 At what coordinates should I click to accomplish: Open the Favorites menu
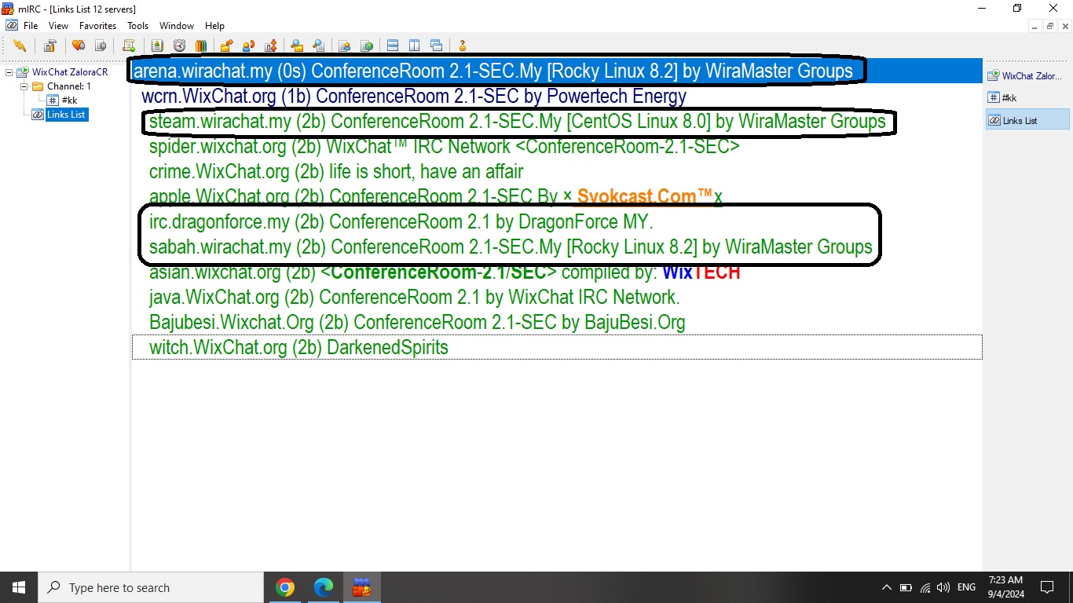pyautogui.click(x=98, y=26)
